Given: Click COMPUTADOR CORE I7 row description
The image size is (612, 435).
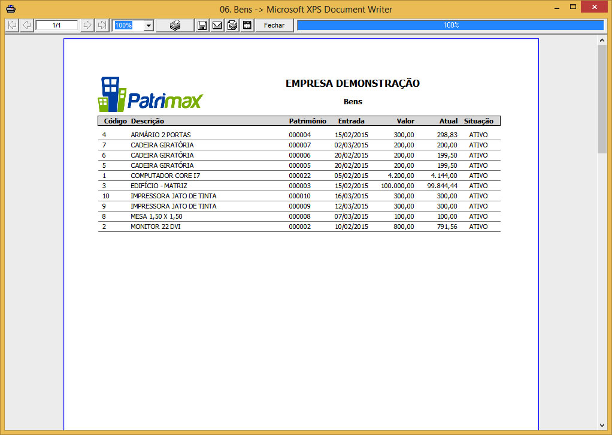Looking at the screenshot, I should coord(165,176).
